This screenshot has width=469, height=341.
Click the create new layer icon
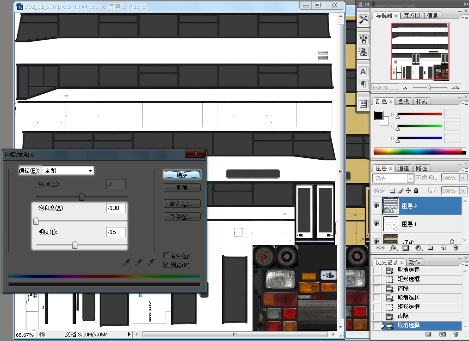443,248
